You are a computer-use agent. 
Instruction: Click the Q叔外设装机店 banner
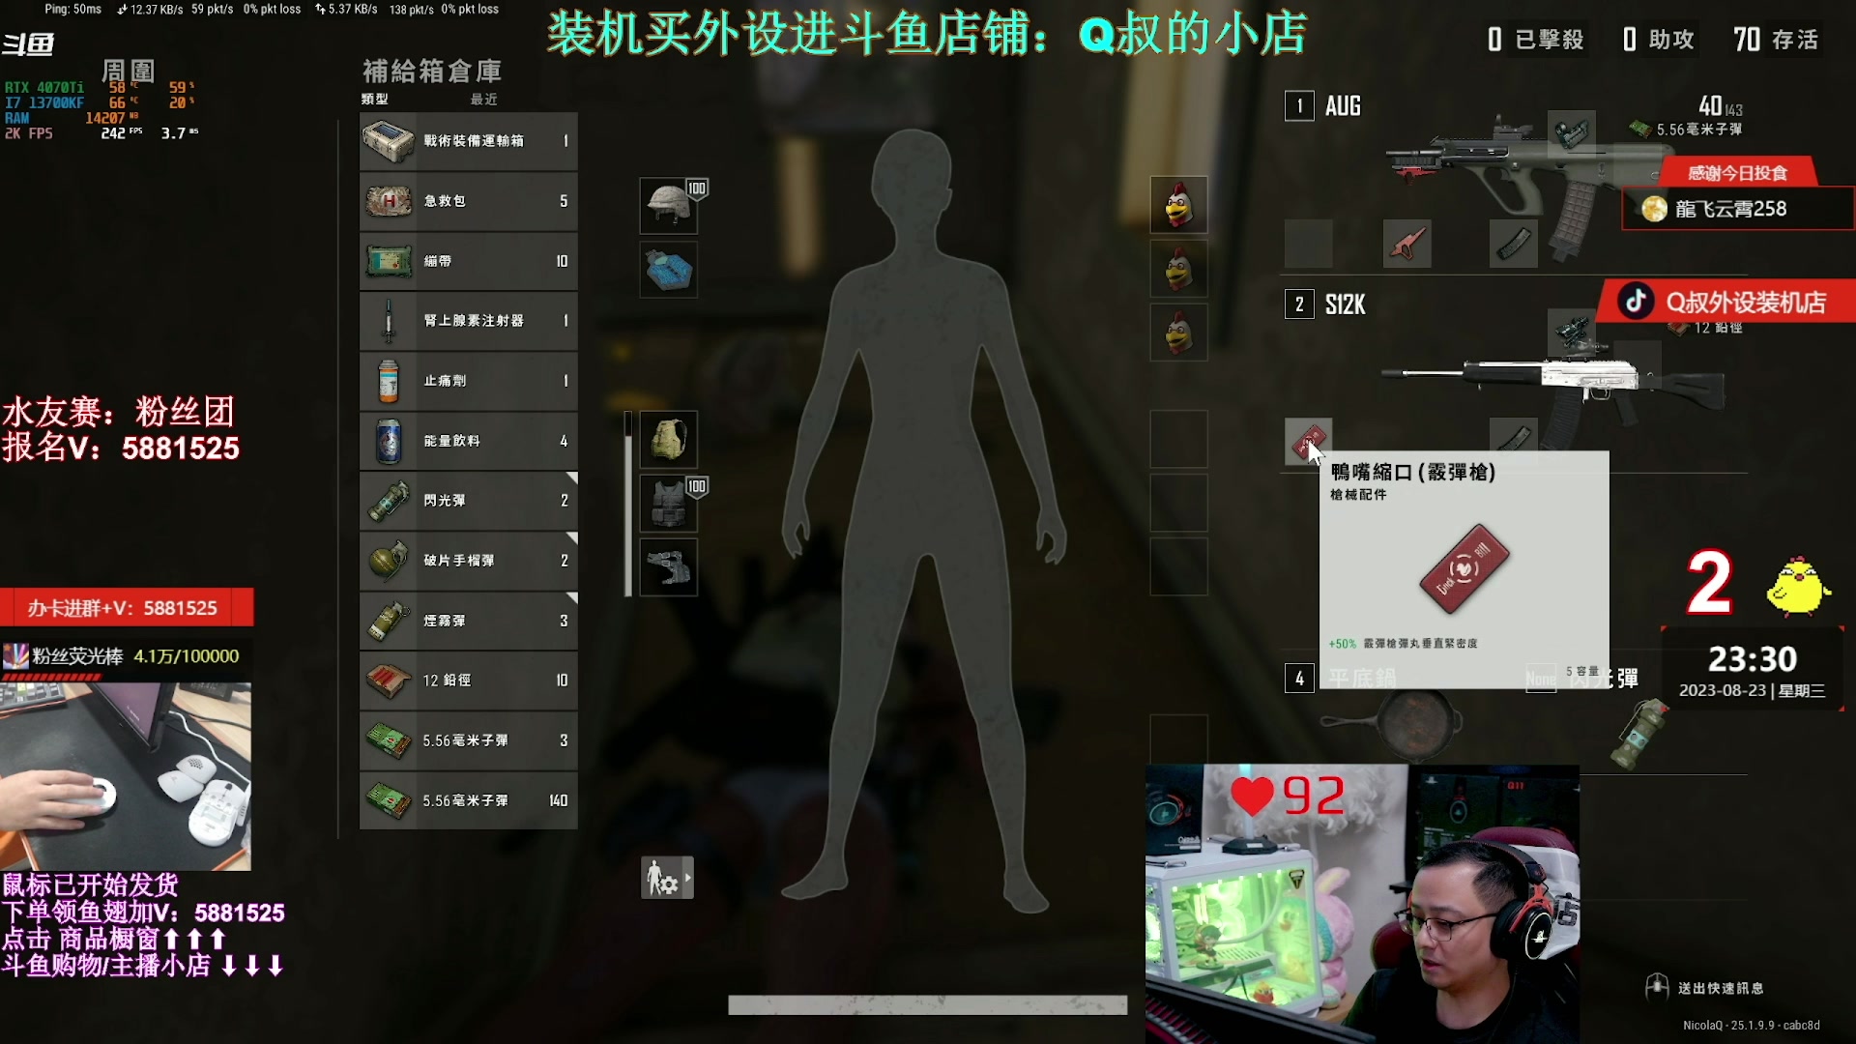pos(1725,302)
